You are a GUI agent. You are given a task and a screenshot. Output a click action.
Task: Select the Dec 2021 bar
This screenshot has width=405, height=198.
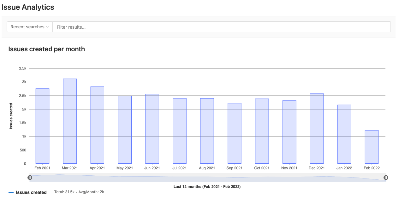[x=317, y=127]
